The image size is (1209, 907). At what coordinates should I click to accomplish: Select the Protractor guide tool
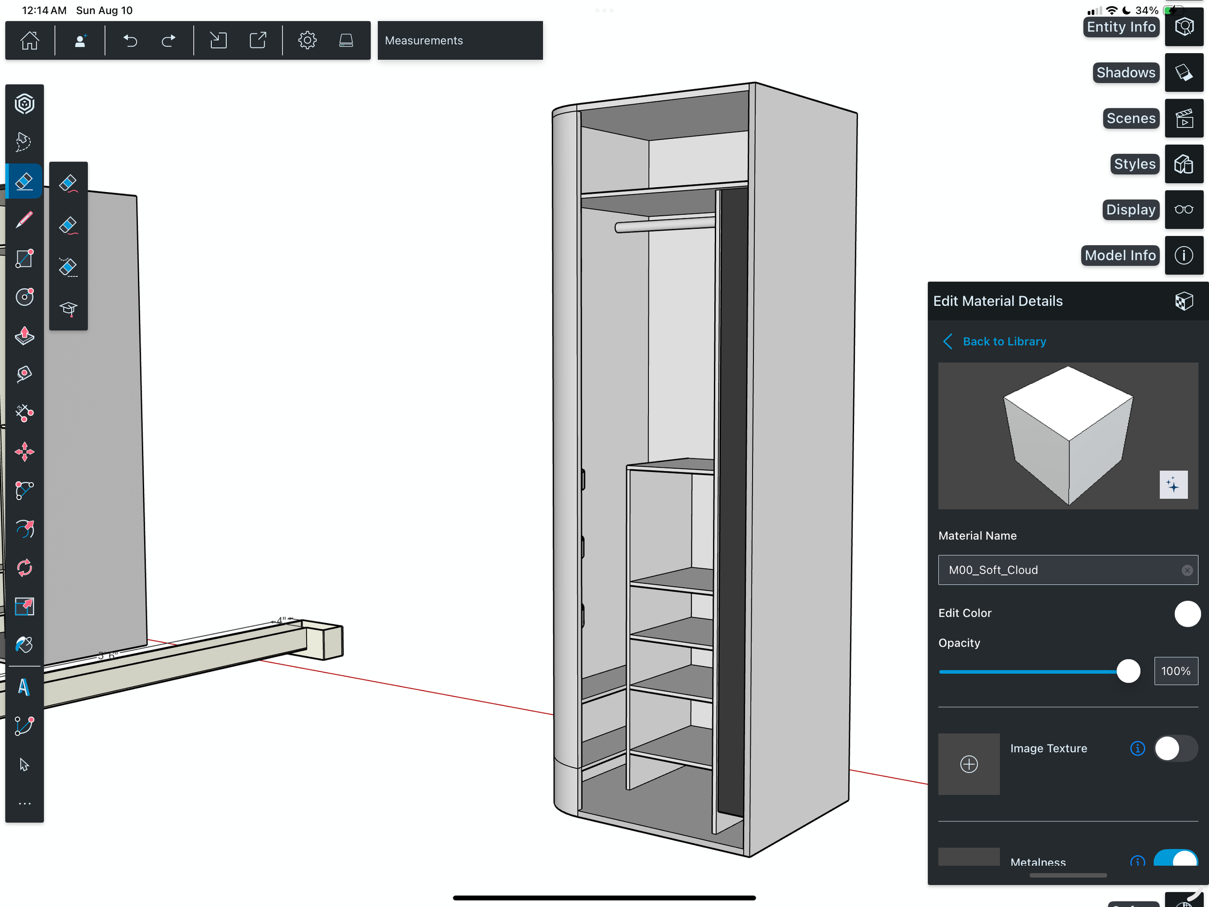[x=25, y=413]
